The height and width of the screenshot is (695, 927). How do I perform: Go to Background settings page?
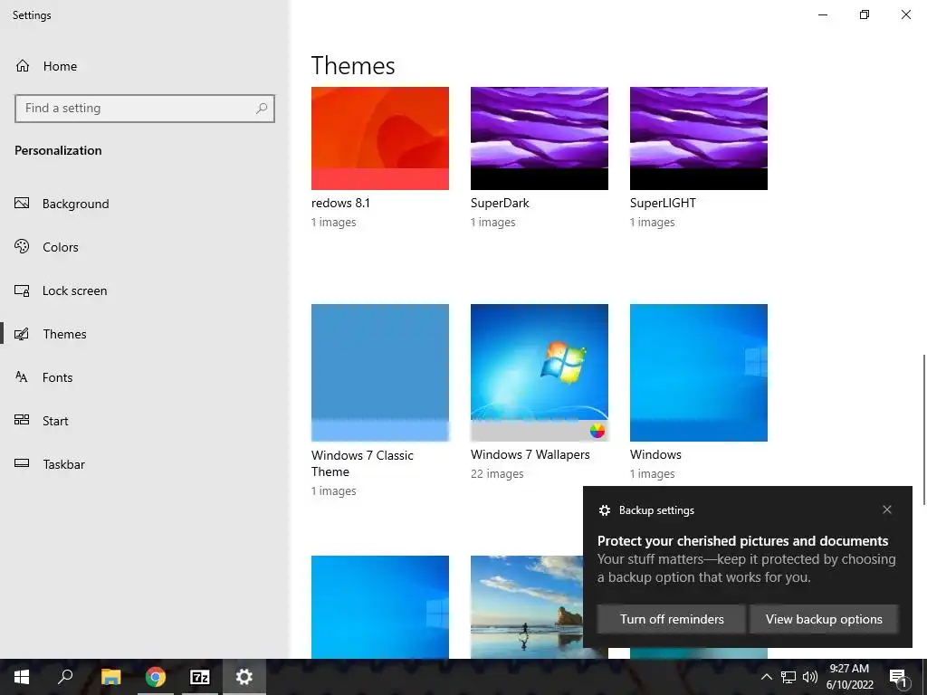click(76, 204)
